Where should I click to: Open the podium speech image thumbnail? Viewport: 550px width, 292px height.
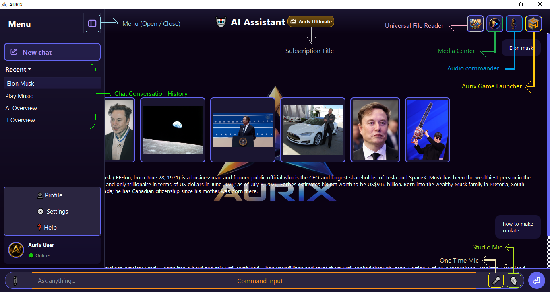243,130
